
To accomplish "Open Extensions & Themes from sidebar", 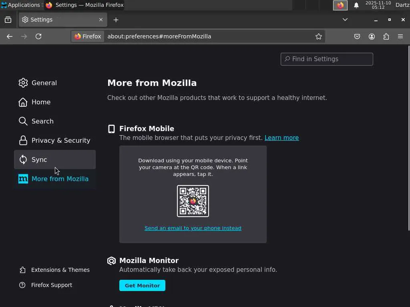I will tap(60, 270).
